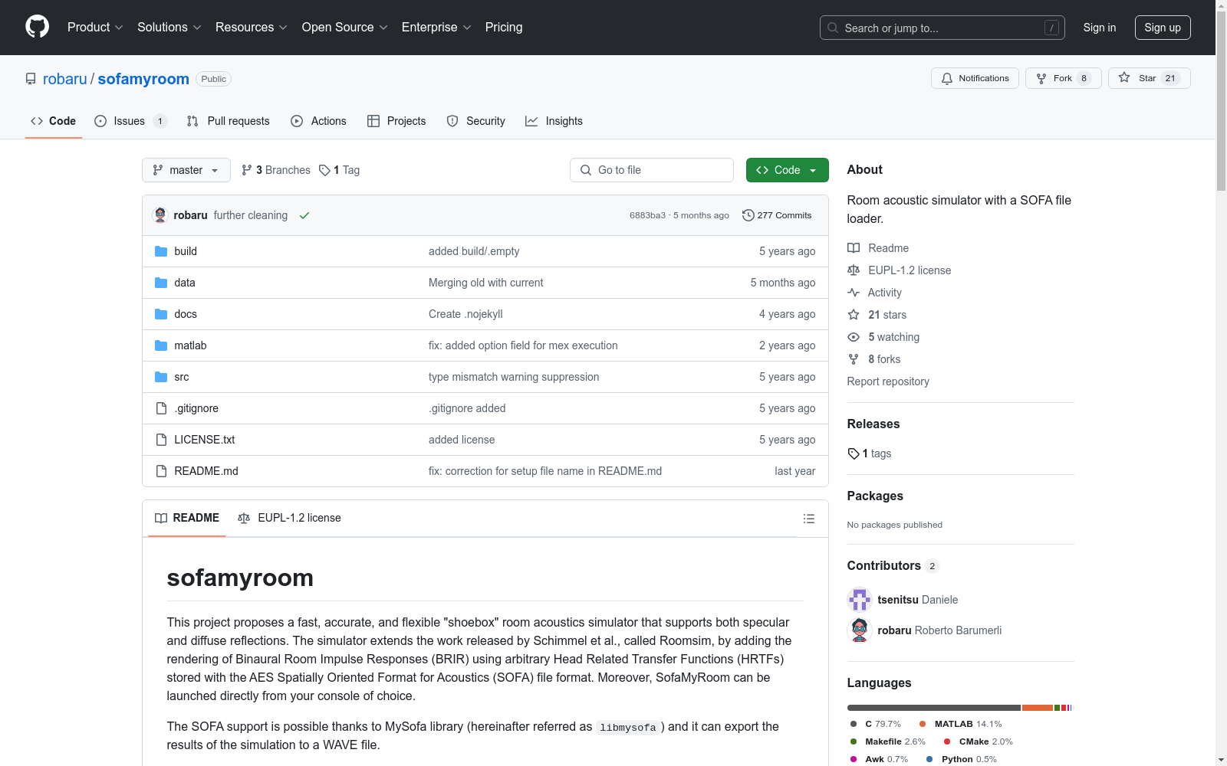
Task: Click the Contributors heading link
Action: 893,565
